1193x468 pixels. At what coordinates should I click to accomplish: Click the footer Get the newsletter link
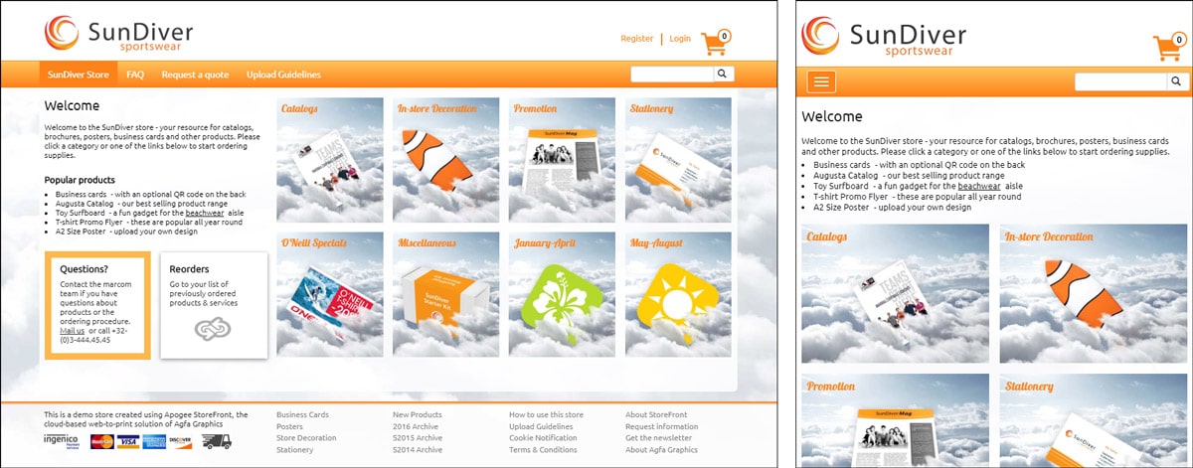(x=658, y=438)
